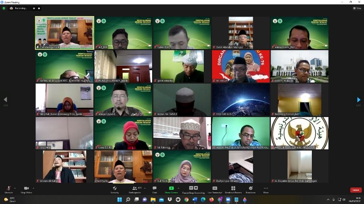Select the M. YUSUF video tile
This screenshot has height=204, width=364.
click(241, 66)
